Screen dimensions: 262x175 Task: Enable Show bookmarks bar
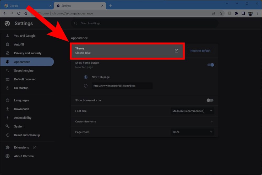[x=210, y=100]
